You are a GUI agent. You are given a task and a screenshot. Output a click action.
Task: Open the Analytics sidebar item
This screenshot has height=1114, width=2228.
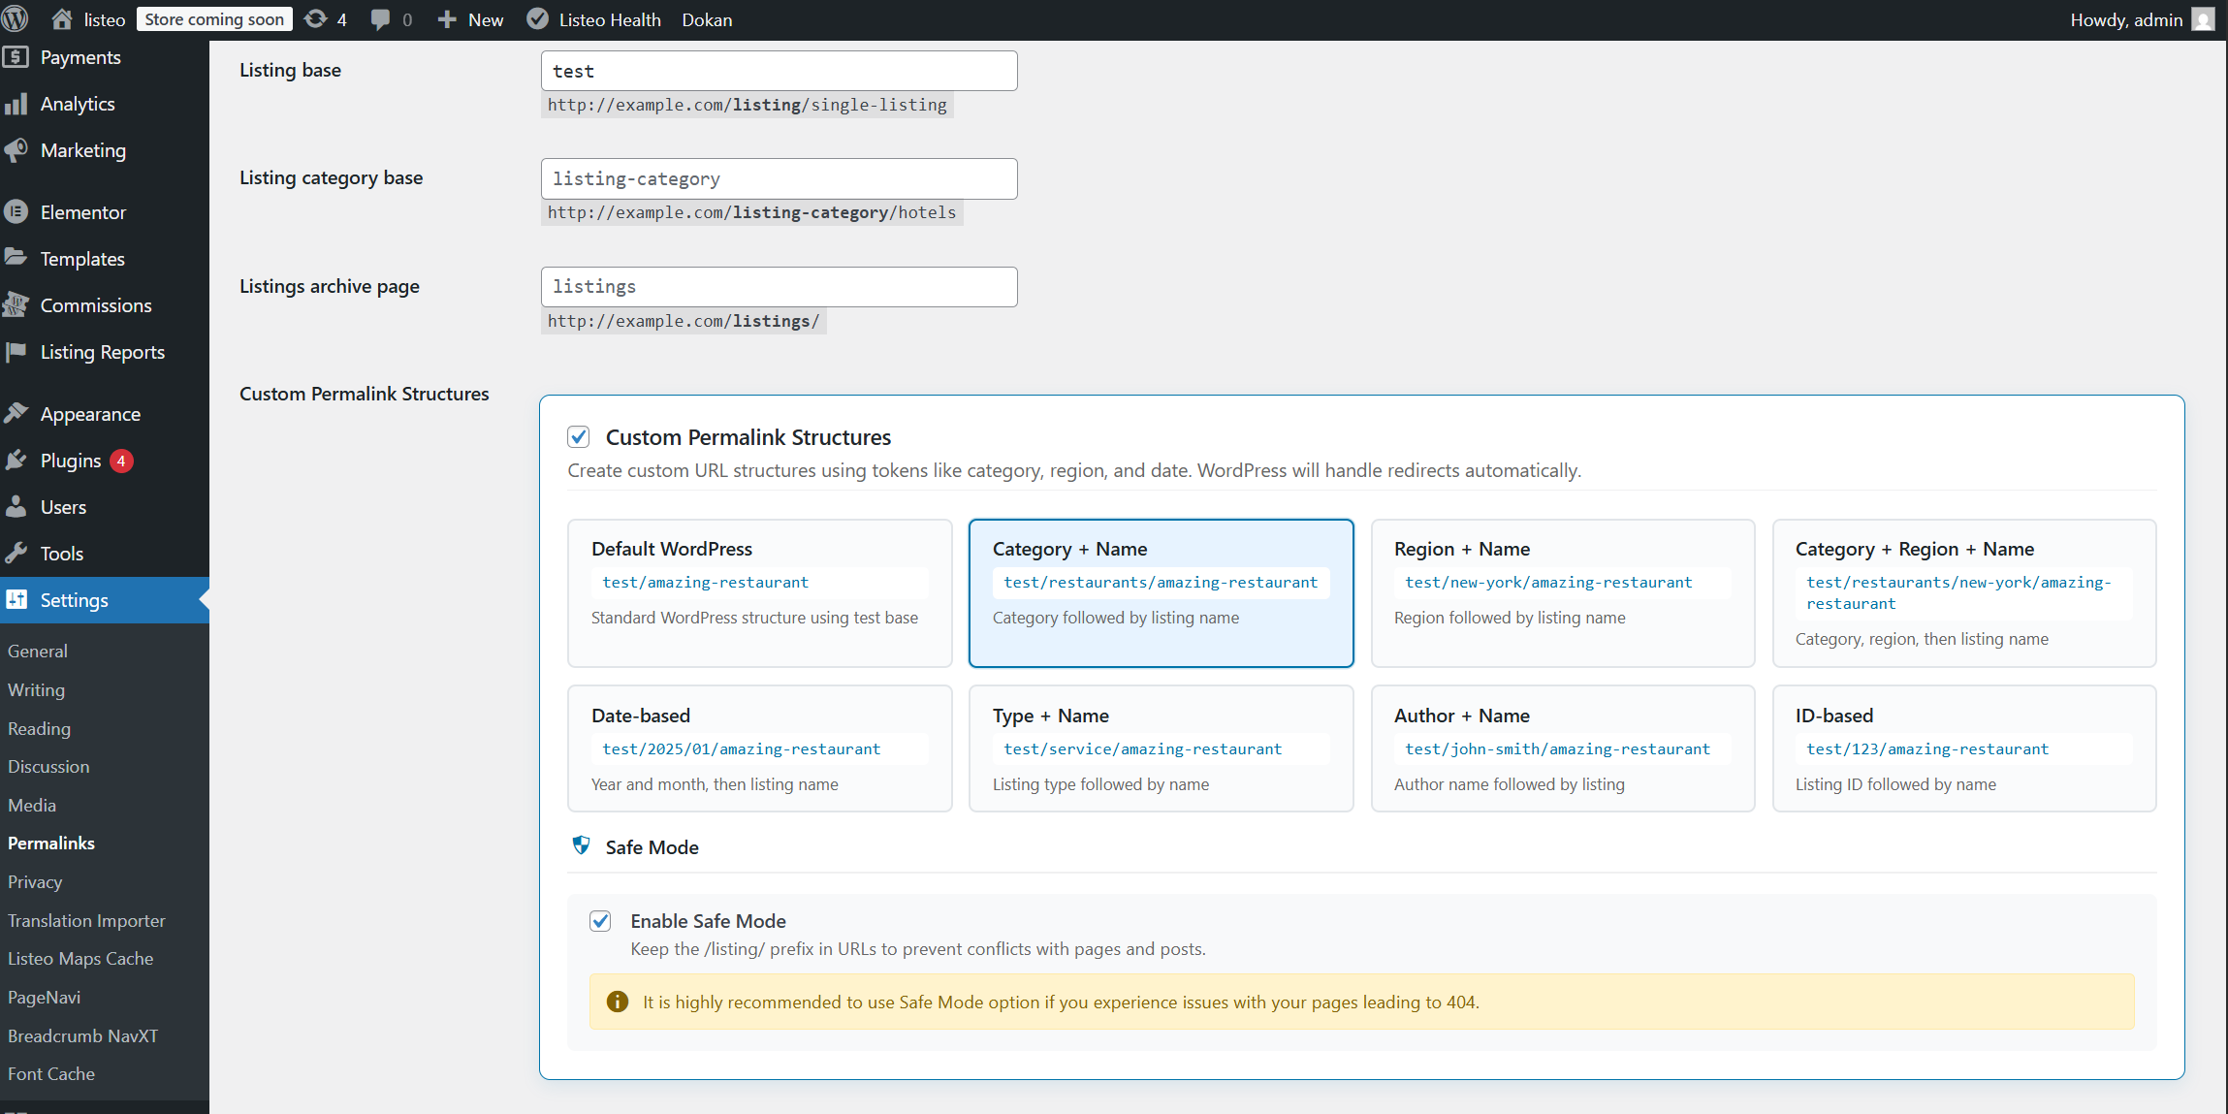(77, 104)
